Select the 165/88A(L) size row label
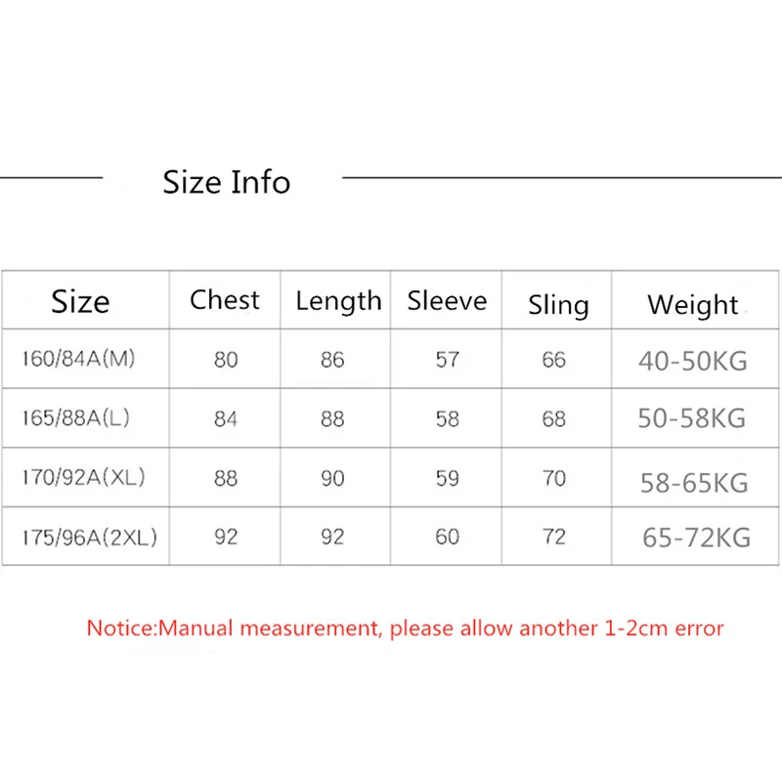The image size is (782, 782). pyautogui.click(x=76, y=418)
